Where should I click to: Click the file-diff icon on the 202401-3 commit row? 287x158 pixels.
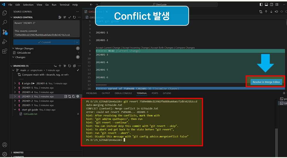click(x=65, y=96)
